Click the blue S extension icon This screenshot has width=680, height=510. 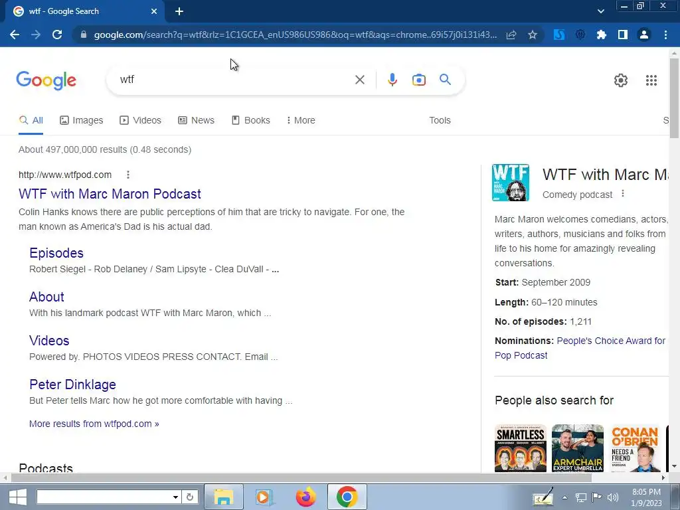pyautogui.click(x=559, y=35)
